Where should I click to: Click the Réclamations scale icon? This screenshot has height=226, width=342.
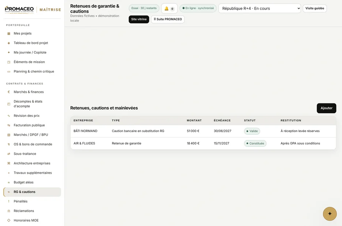click(9, 211)
